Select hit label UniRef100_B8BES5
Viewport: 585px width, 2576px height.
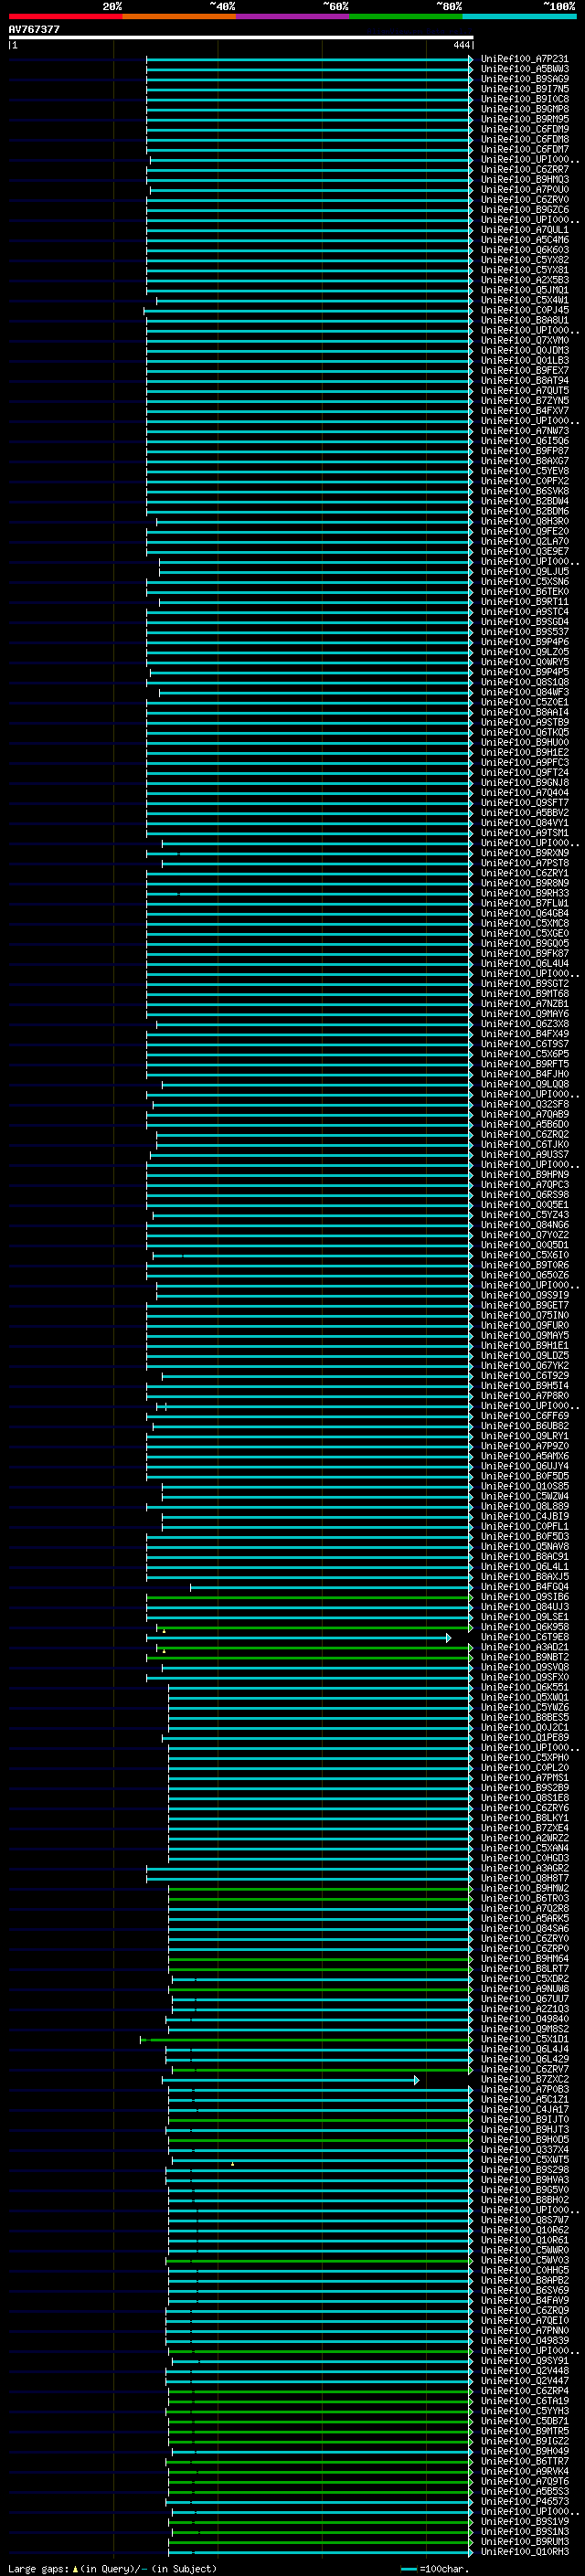524,1718
